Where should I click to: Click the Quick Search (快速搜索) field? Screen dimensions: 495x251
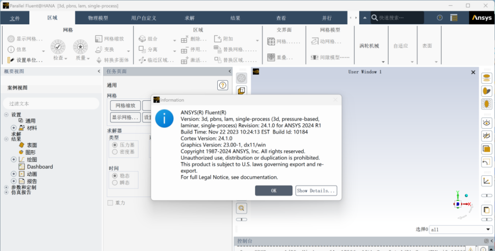397,18
